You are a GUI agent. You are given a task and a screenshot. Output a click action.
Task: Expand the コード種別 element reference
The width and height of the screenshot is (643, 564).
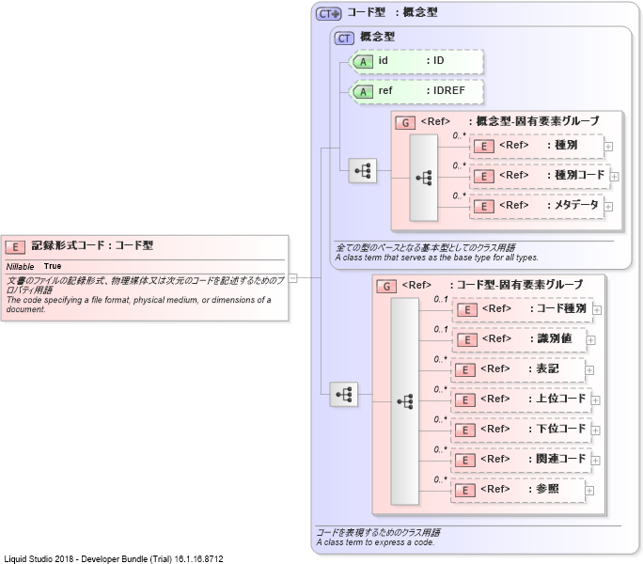[597, 310]
